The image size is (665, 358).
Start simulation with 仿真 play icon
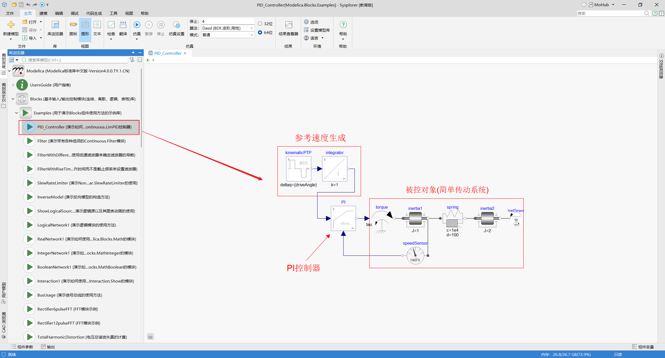click(137, 25)
